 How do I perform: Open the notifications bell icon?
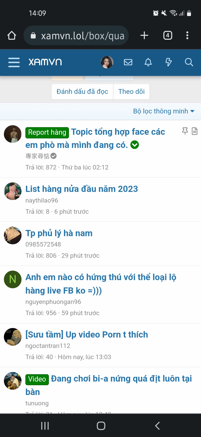pyautogui.click(x=148, y=62)
